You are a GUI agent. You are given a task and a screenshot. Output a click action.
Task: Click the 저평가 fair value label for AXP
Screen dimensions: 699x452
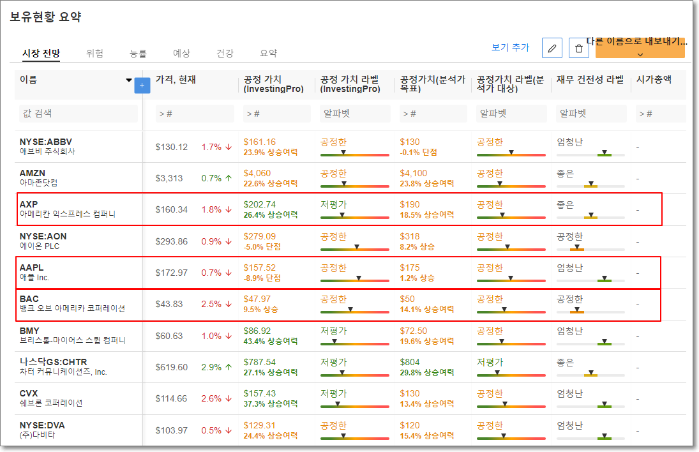pos(333,204)
